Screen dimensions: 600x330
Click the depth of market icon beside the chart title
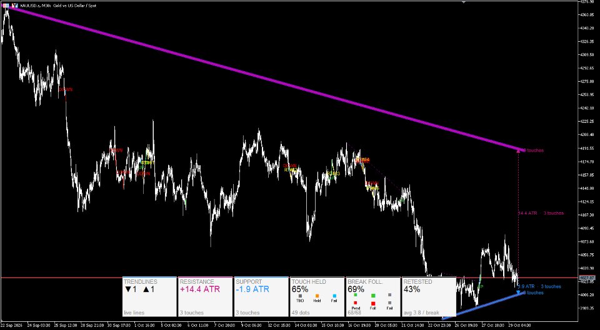pyautogui.click(x=14, y=6)
